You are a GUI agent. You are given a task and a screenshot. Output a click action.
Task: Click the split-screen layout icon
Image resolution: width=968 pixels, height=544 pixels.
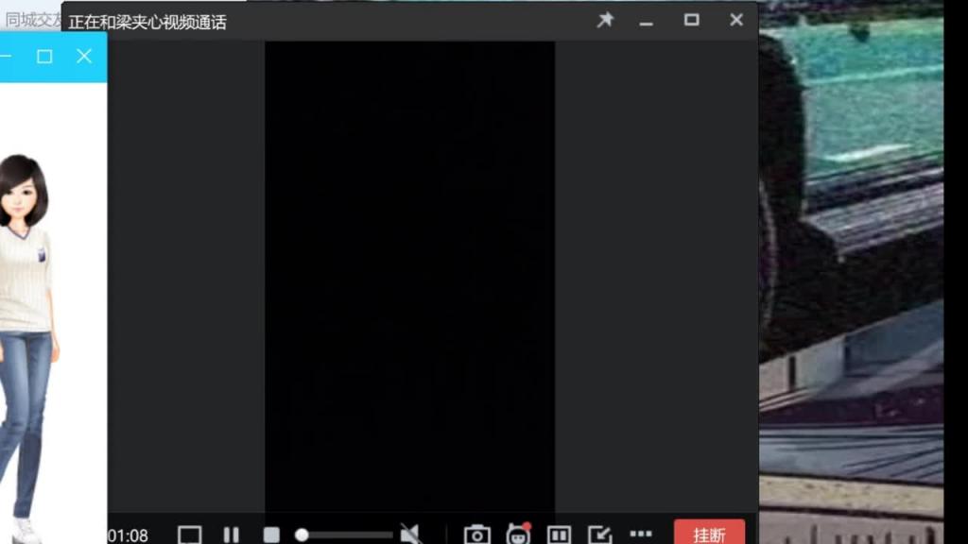559,535
